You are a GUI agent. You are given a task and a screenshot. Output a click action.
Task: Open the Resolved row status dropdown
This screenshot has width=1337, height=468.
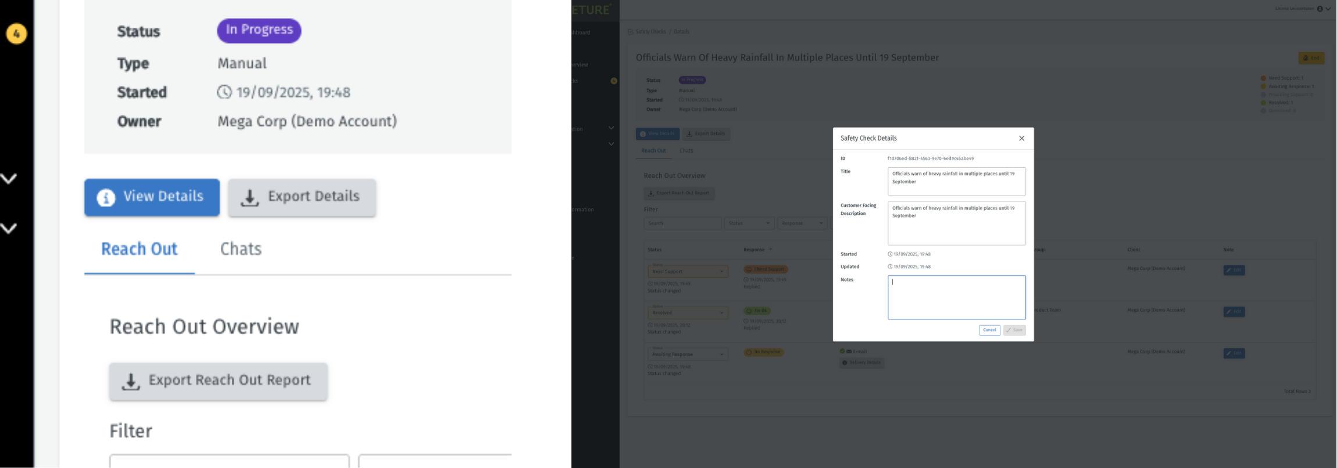coord(688,313)
